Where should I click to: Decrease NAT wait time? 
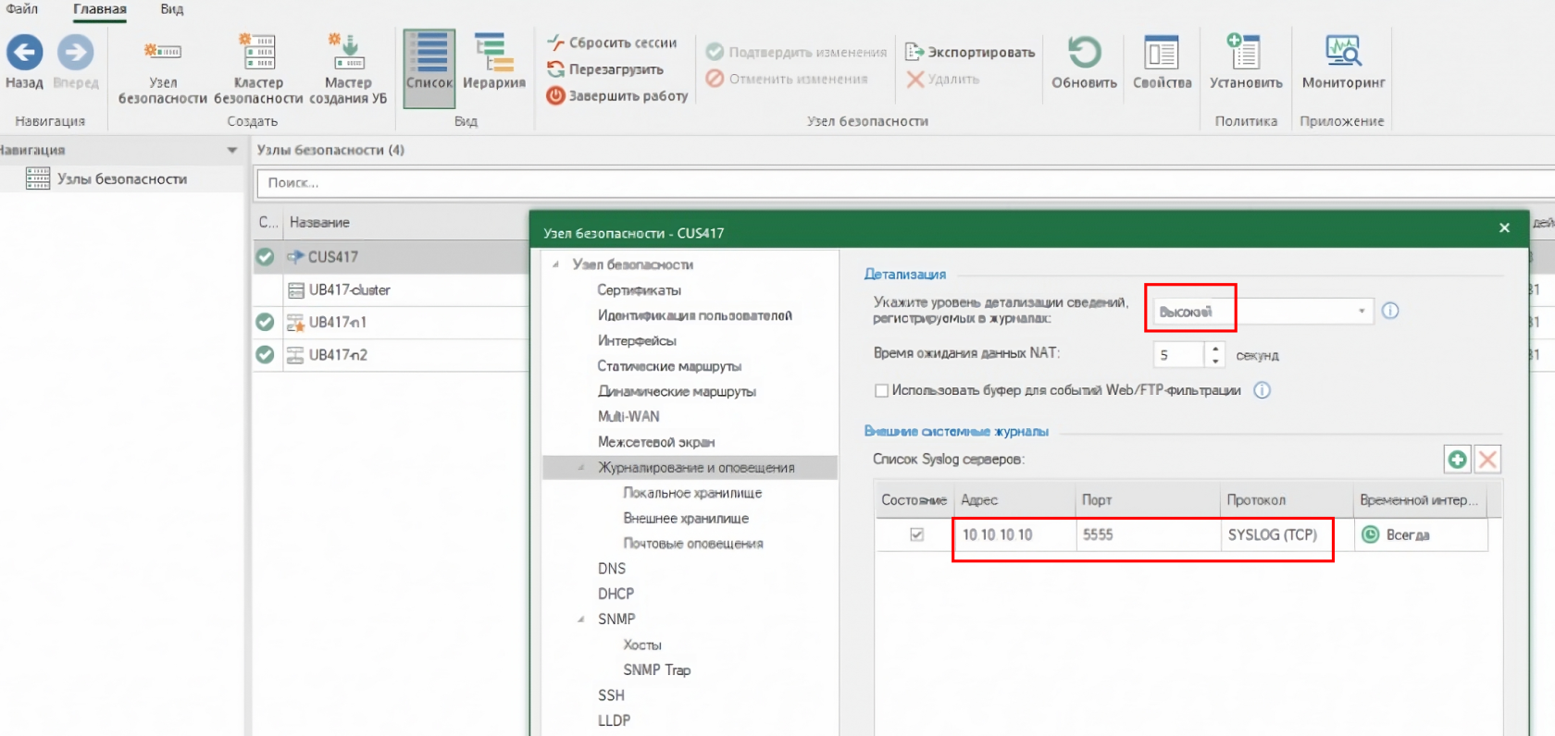[1215, 361]
